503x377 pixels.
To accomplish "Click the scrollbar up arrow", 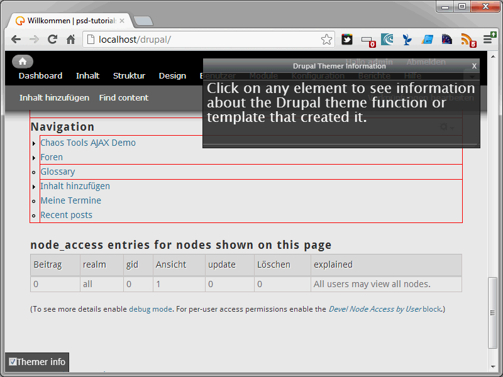I will 493,57.
